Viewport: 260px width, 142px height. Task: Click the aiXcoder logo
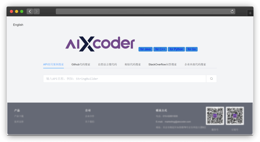pyautogui.click(x=100, y=44)
